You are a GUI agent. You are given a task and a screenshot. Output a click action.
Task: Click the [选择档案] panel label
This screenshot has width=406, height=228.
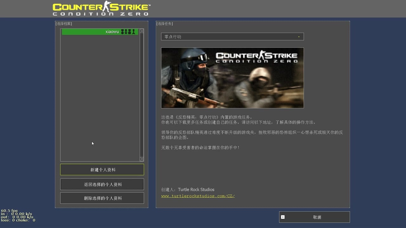click(64, 24)
